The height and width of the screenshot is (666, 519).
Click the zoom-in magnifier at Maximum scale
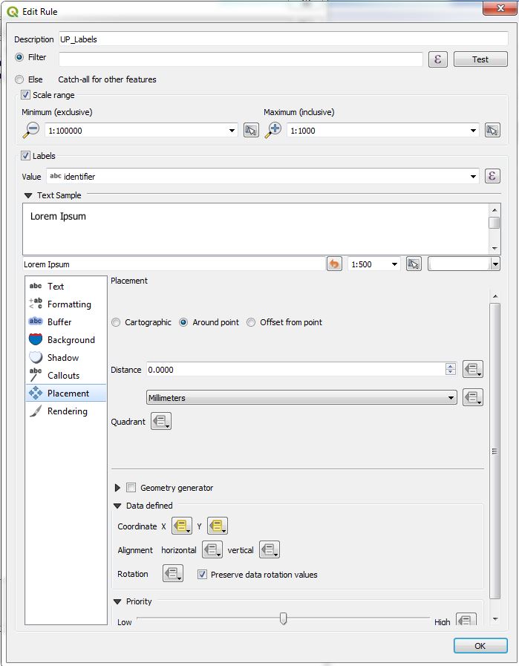click(x=273, y=130)
